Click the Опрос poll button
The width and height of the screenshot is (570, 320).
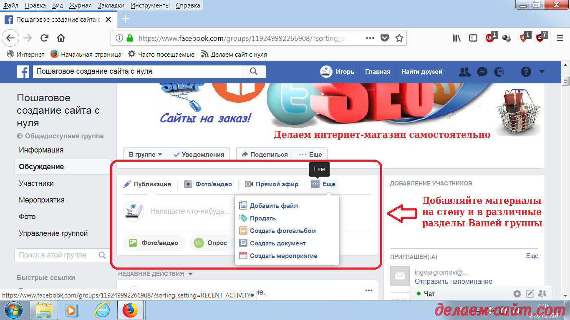point(211,243)
